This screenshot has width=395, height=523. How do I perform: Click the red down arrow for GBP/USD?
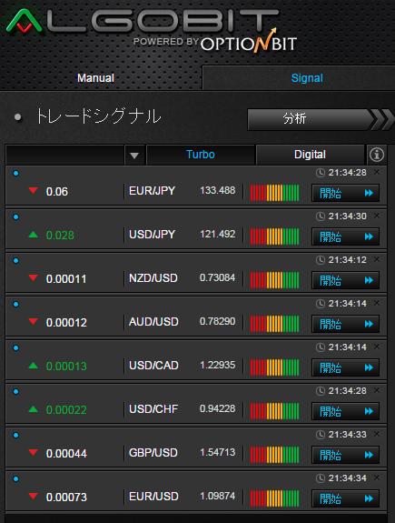click(x=33, y=453)
